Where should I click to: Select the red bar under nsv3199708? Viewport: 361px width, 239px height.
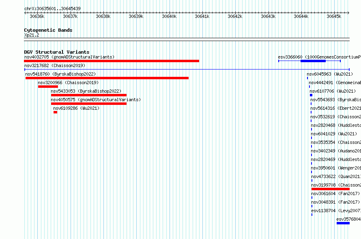click(331, 189)
